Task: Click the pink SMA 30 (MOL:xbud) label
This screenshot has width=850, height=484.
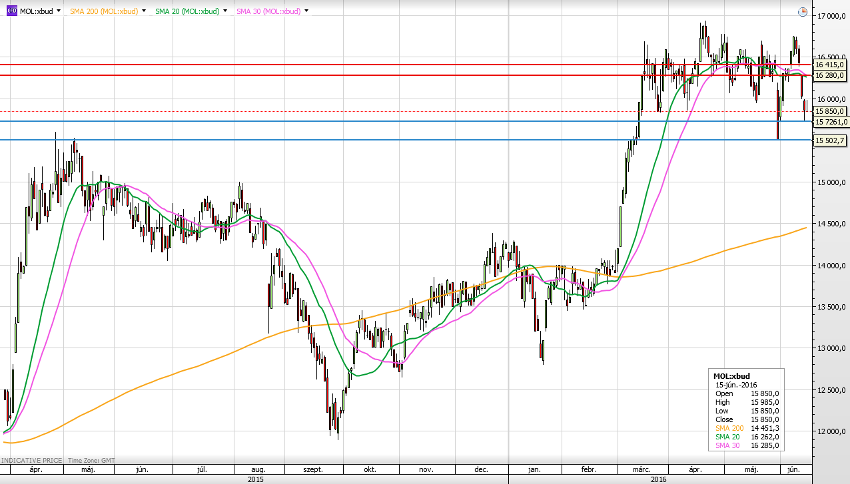Action: point(268,11)
